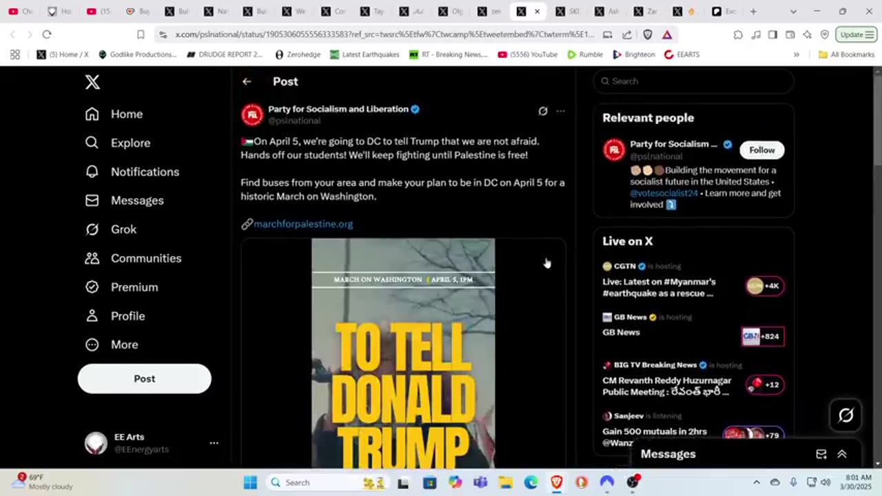Open Windows Start menu
This screenshot has height=496, width=882.
(250, 482)
